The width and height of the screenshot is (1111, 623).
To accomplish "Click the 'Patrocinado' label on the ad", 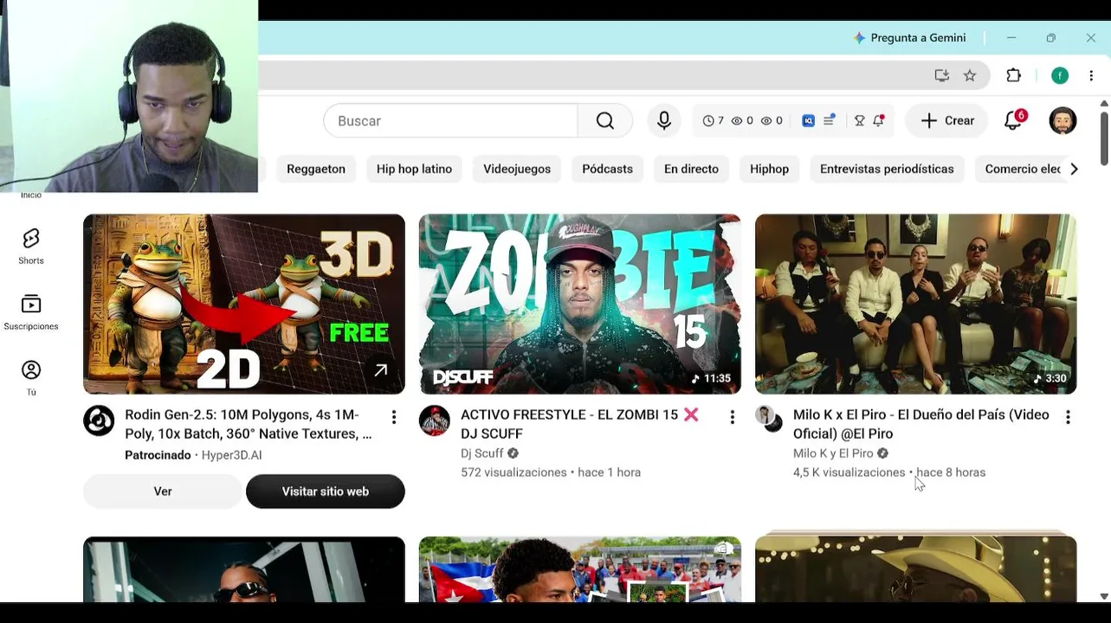I will coord(158,455).
